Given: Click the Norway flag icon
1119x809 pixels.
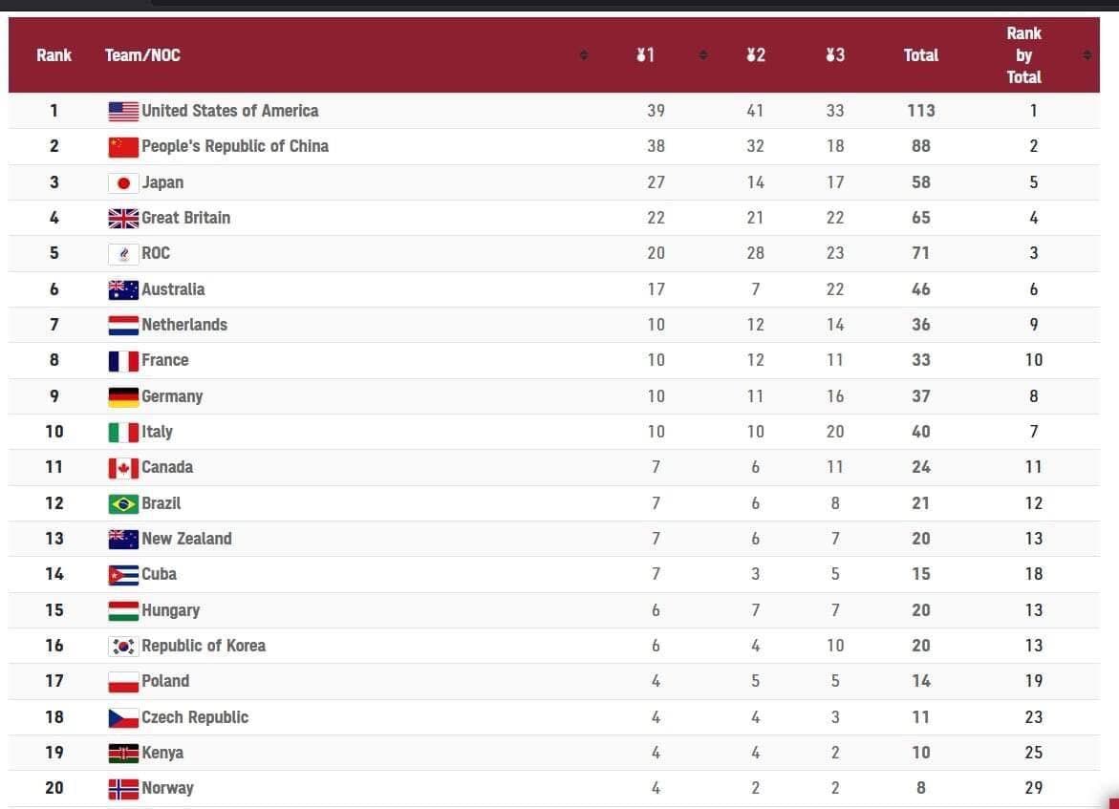Looking at the screenshot, I should pos(123,789).
